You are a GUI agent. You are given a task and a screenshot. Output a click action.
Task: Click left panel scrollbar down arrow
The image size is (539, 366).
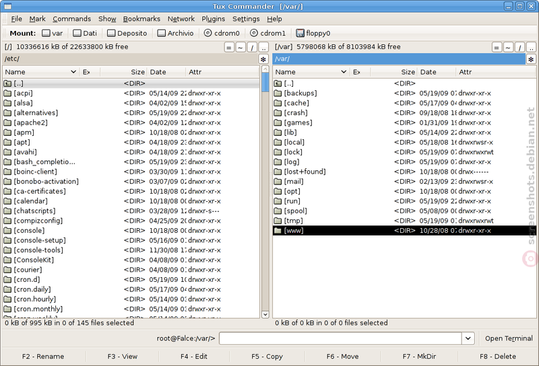[x=265, y=314]
